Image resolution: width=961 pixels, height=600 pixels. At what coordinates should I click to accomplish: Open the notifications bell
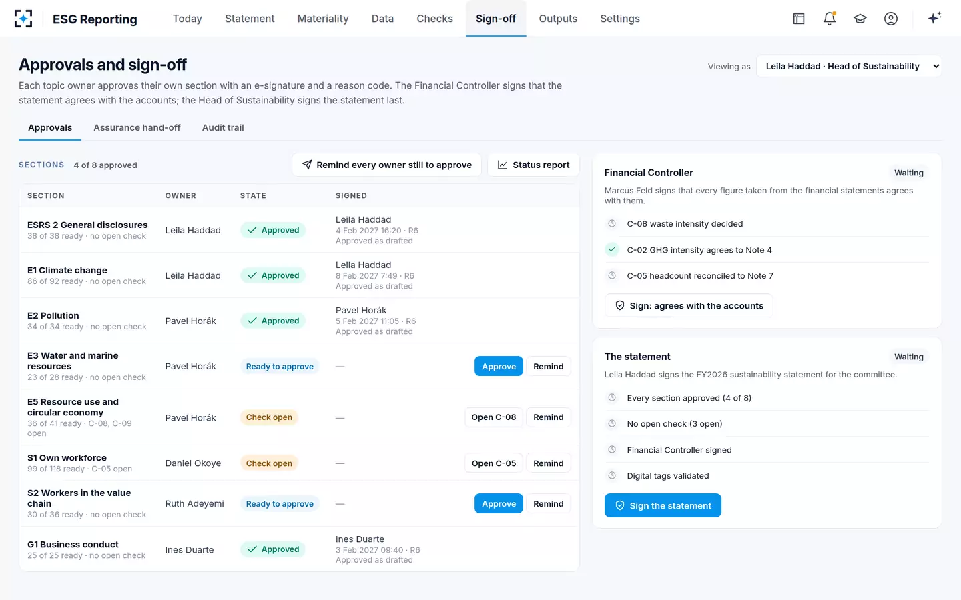click(830, 19)
